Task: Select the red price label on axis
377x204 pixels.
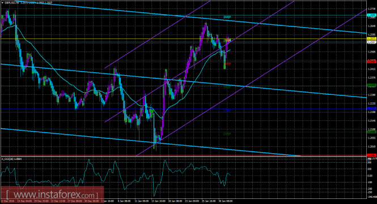Action: coord(372,62)
